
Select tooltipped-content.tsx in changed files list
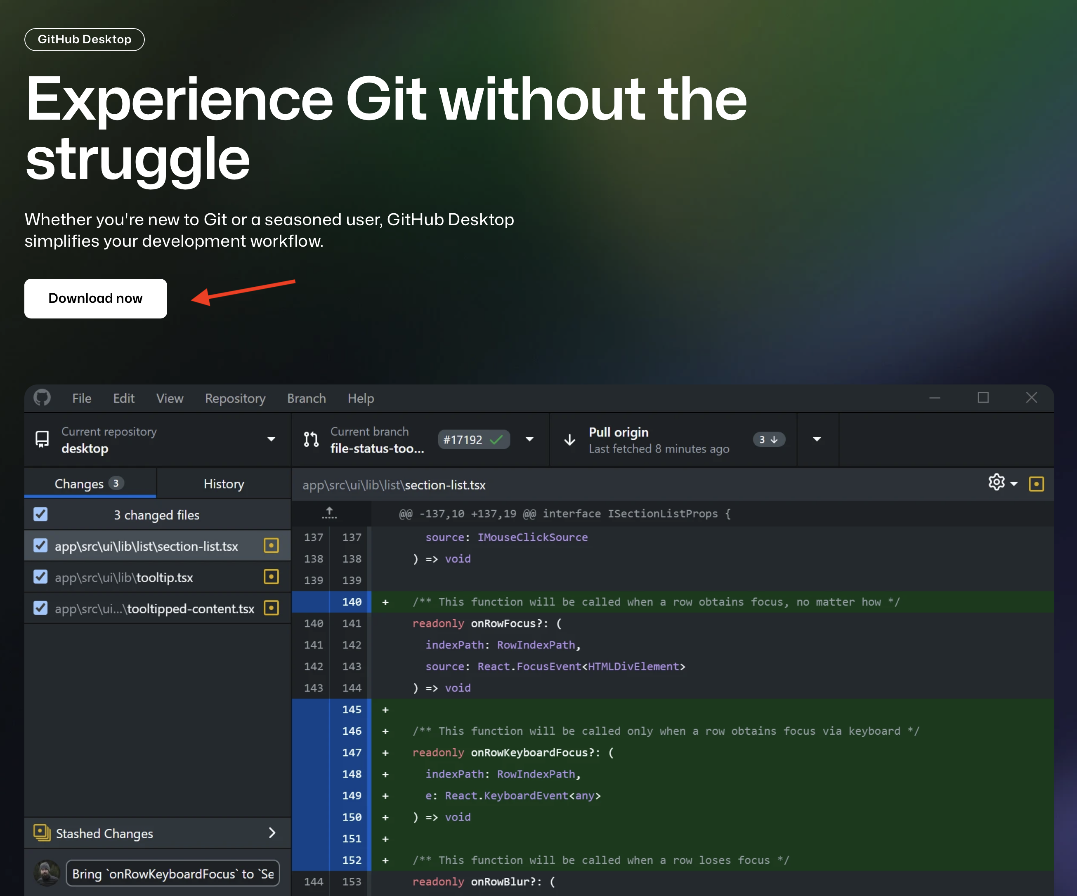pos(158,608)
